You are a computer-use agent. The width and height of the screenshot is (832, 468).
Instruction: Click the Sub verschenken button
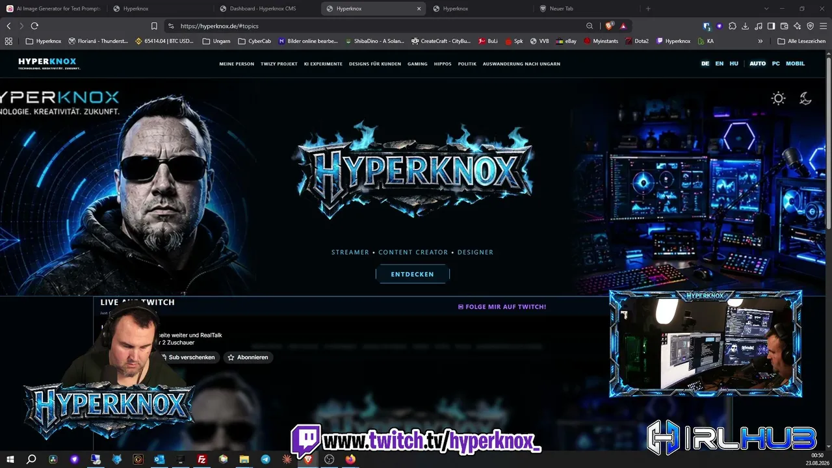[188, 357]
